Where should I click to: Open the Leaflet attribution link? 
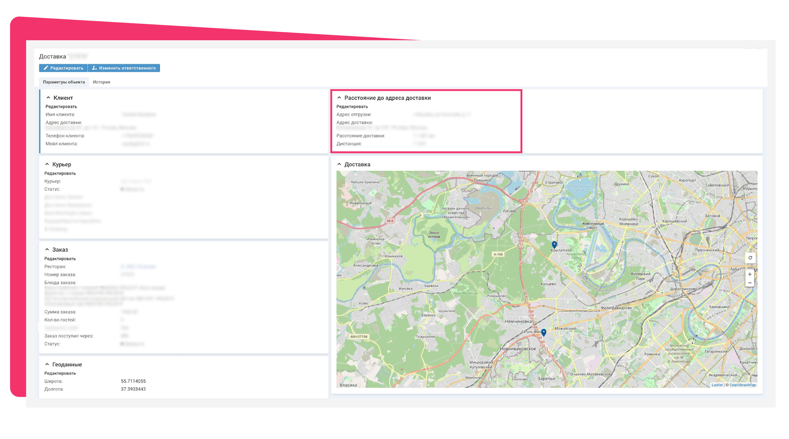coord(717,385)
